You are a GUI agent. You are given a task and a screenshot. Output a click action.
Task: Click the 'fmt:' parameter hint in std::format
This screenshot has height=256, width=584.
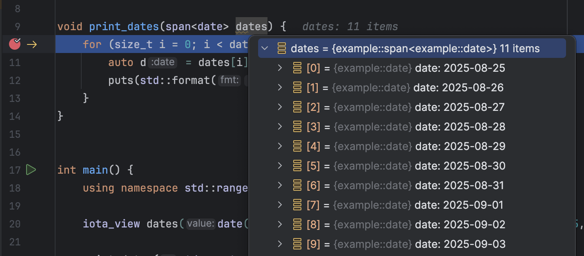[x=229, y=80]
